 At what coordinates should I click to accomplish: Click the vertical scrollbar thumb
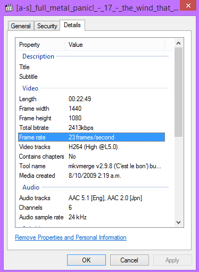179,92
